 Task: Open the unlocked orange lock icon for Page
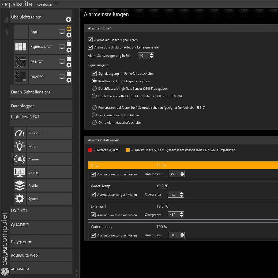coord(69,28)
